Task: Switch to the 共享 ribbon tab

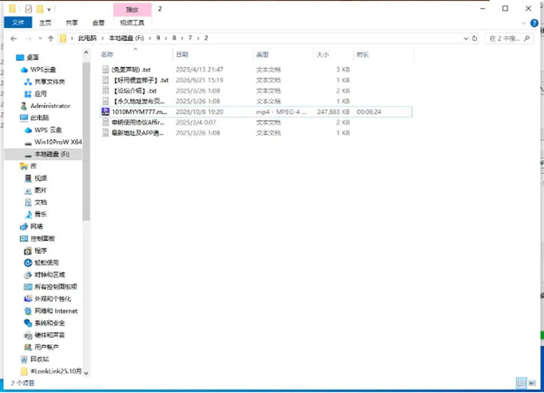Action: click(72, 23)
